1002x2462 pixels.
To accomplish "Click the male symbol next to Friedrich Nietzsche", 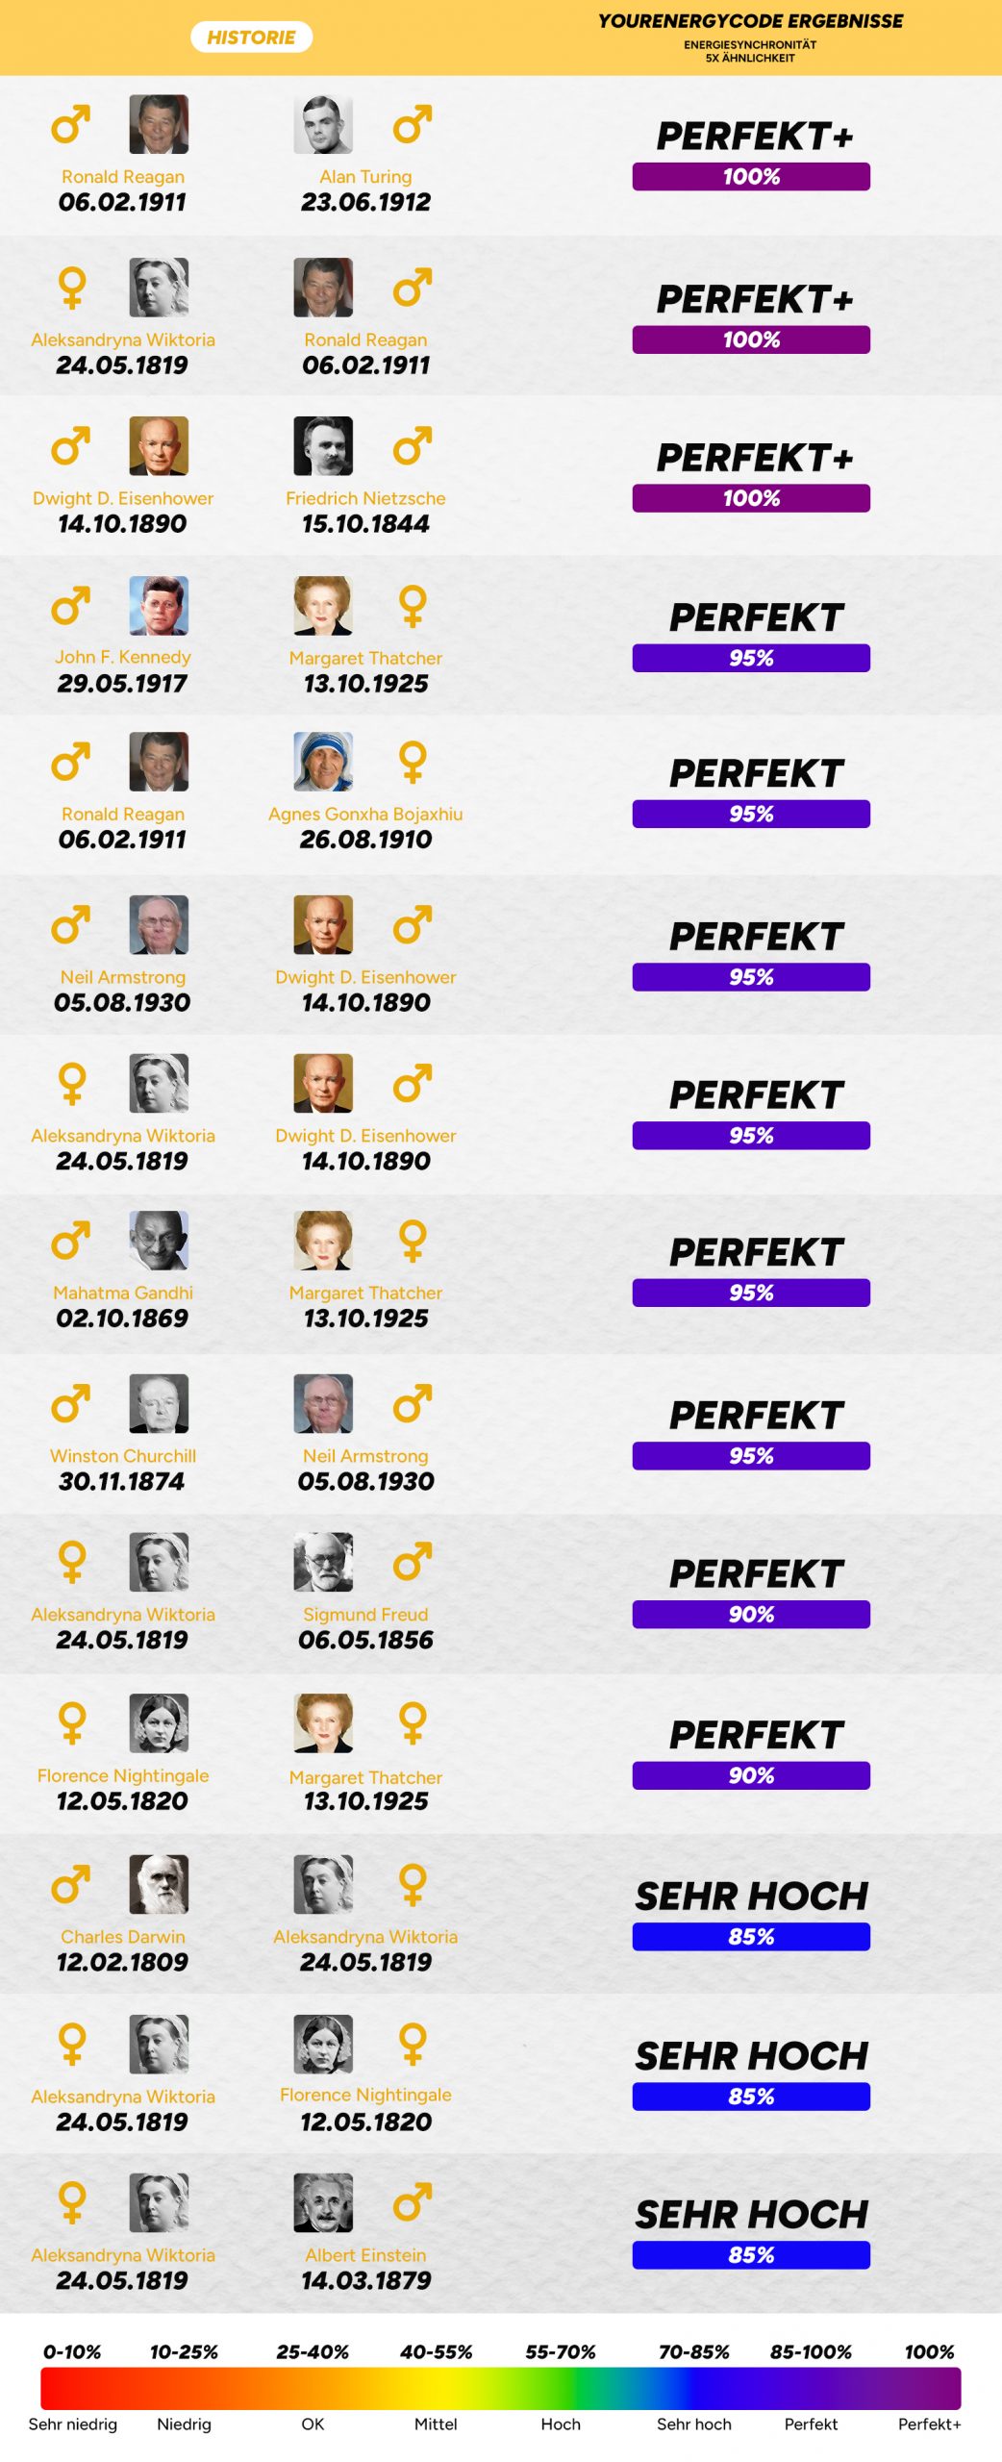I will [412, 446].
